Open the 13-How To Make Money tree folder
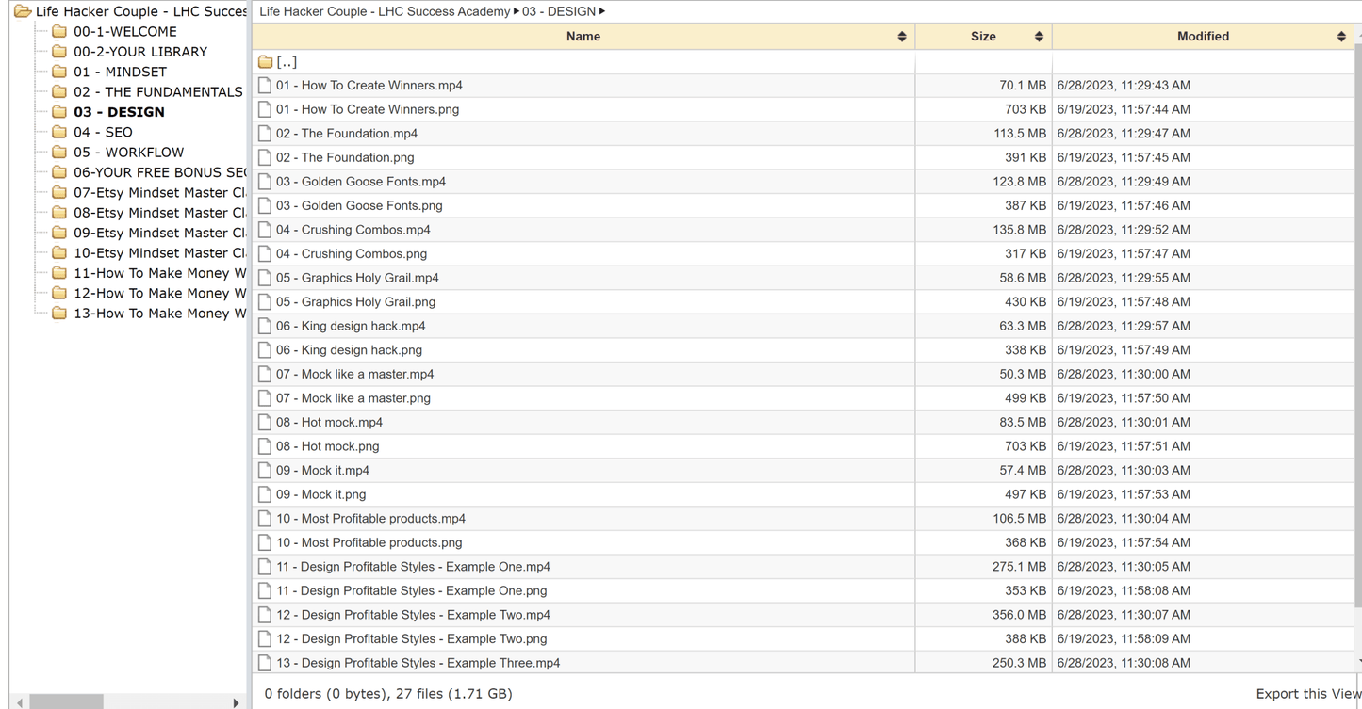The image size is (1362, 709). (x=159, y=314)
